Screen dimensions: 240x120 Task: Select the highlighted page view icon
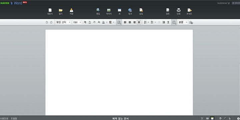pyautogui.click(x=212, y=118)
